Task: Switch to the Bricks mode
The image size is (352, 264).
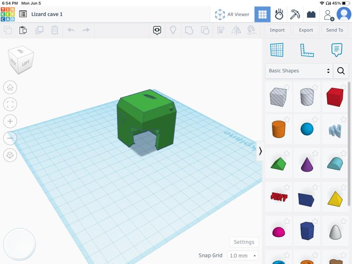Action: (x=311, y=15)
